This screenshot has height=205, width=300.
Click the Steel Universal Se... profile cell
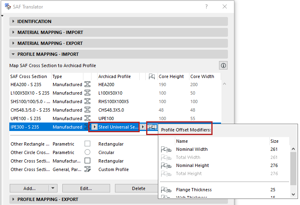point(118,127)
